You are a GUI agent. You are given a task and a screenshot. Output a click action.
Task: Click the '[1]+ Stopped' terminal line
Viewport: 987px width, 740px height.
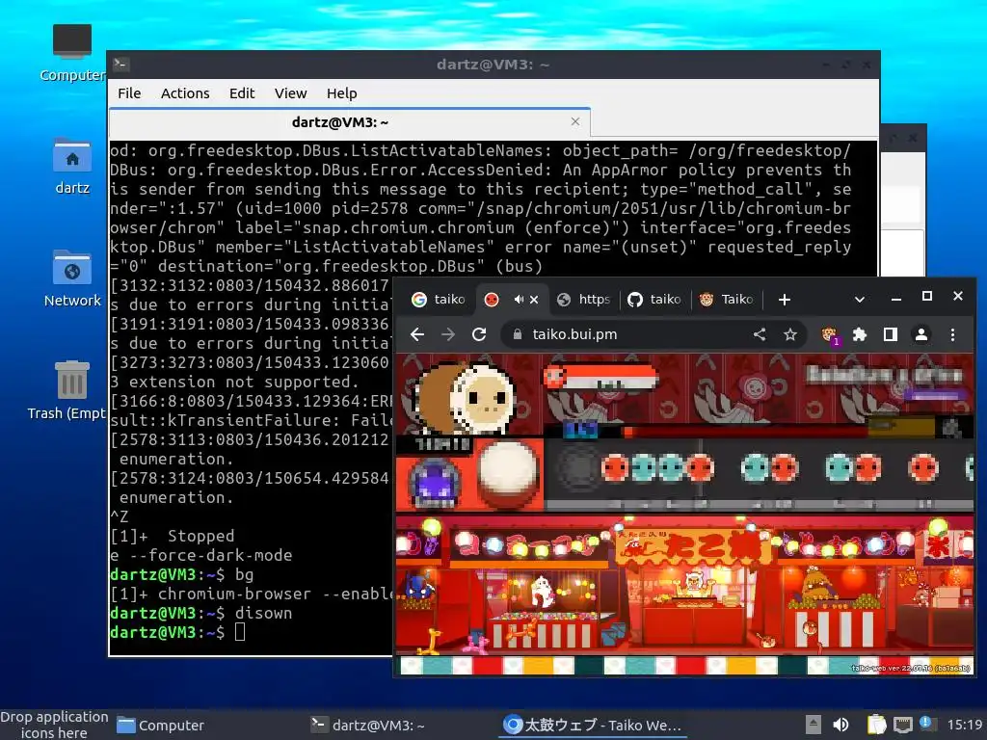[173, 536]
